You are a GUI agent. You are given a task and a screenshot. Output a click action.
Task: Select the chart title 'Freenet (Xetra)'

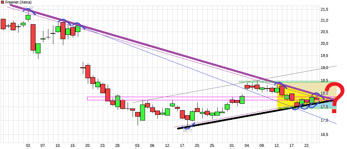click(18, 2)
